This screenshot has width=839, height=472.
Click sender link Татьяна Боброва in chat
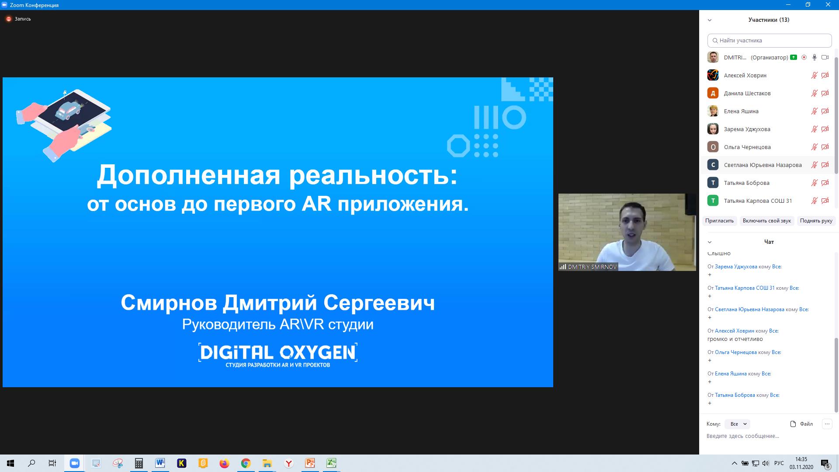coord(735,395)
